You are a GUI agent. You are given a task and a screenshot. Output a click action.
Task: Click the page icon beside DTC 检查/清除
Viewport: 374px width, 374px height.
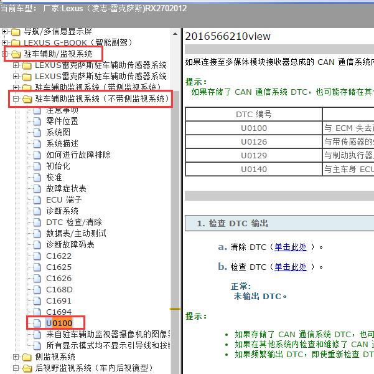(x=37, y=223)
